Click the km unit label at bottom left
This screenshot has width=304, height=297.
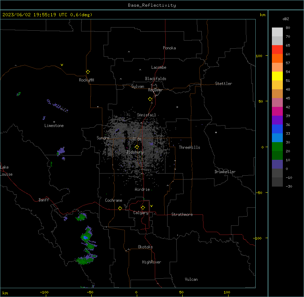(x=5, y=293)
